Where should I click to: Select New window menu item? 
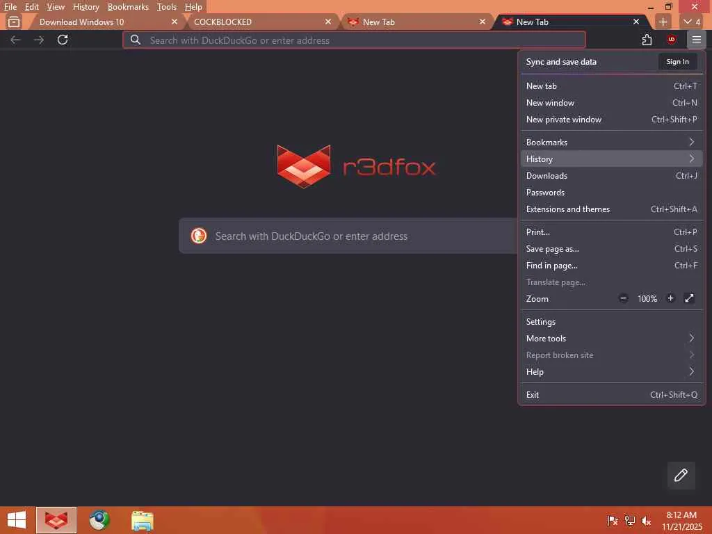(612, 103)
